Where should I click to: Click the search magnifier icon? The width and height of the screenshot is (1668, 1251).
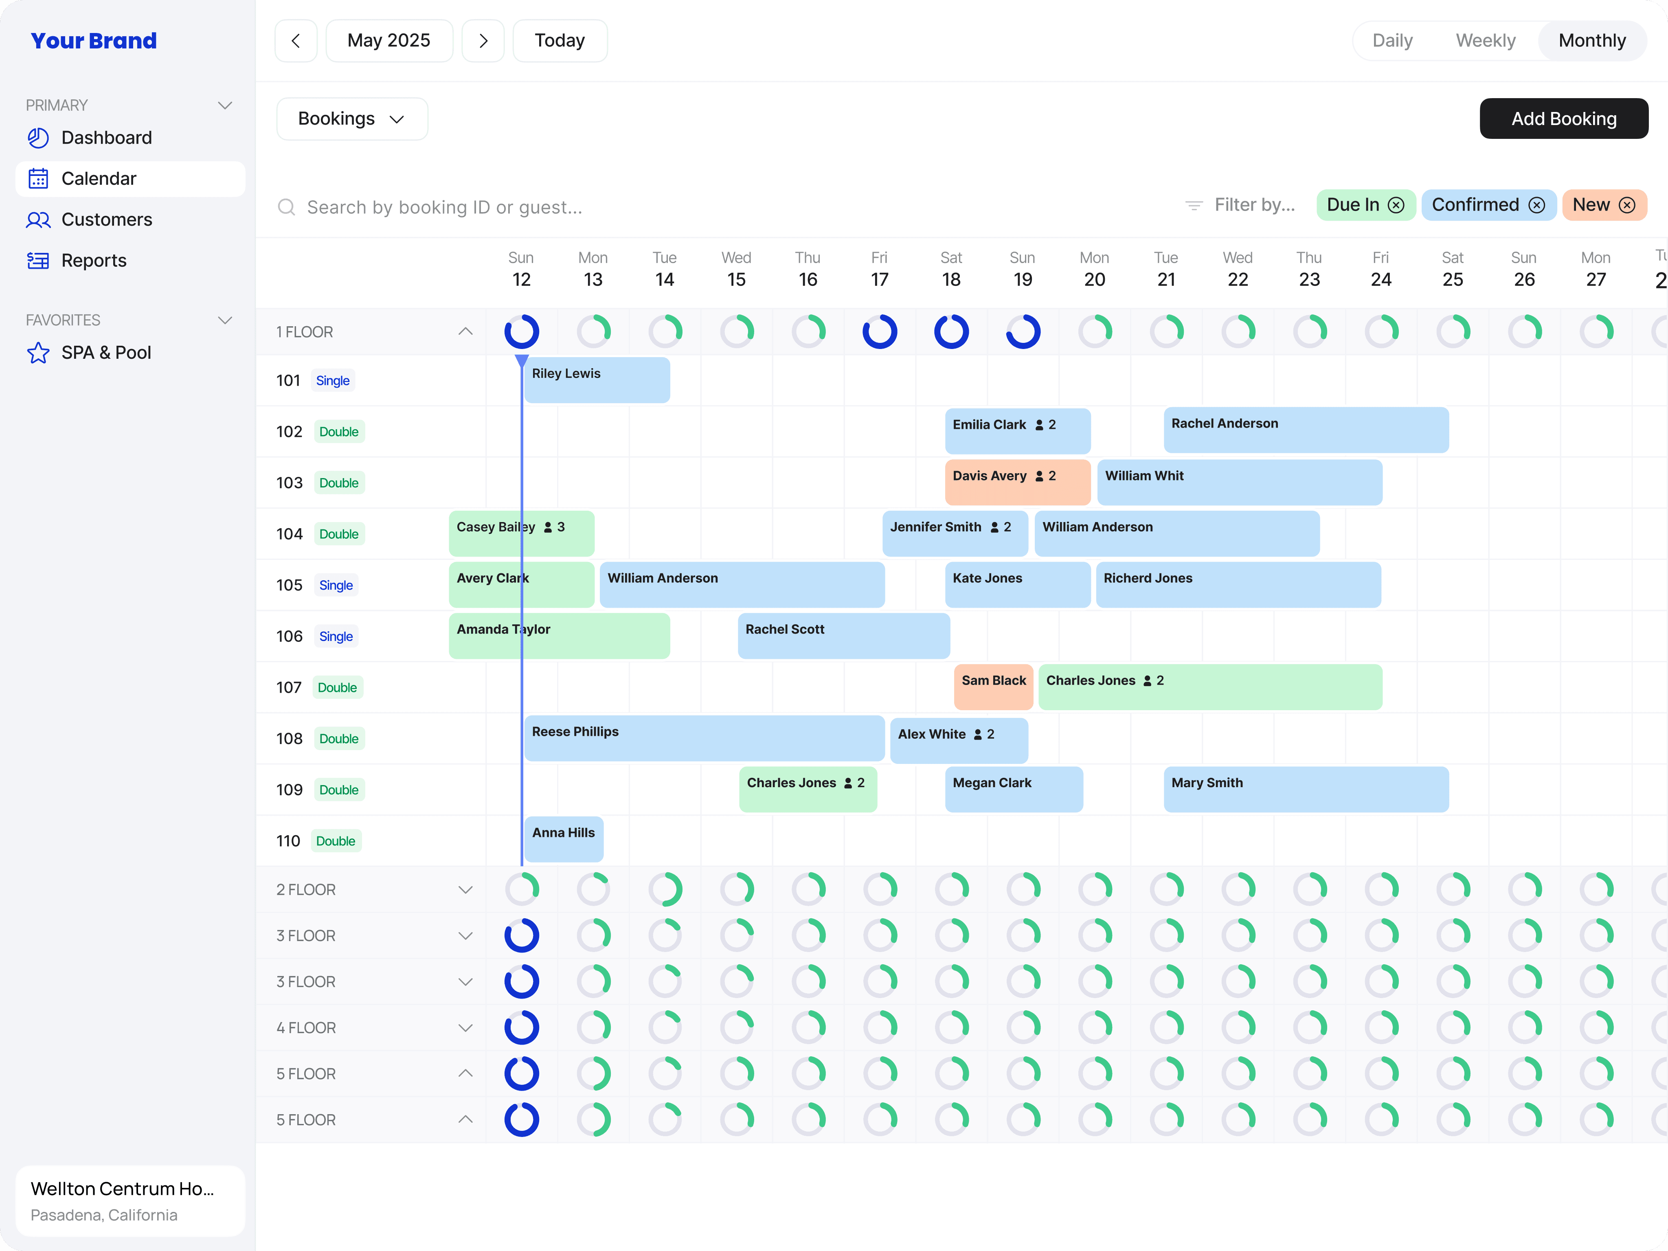(x=287, y=207)
